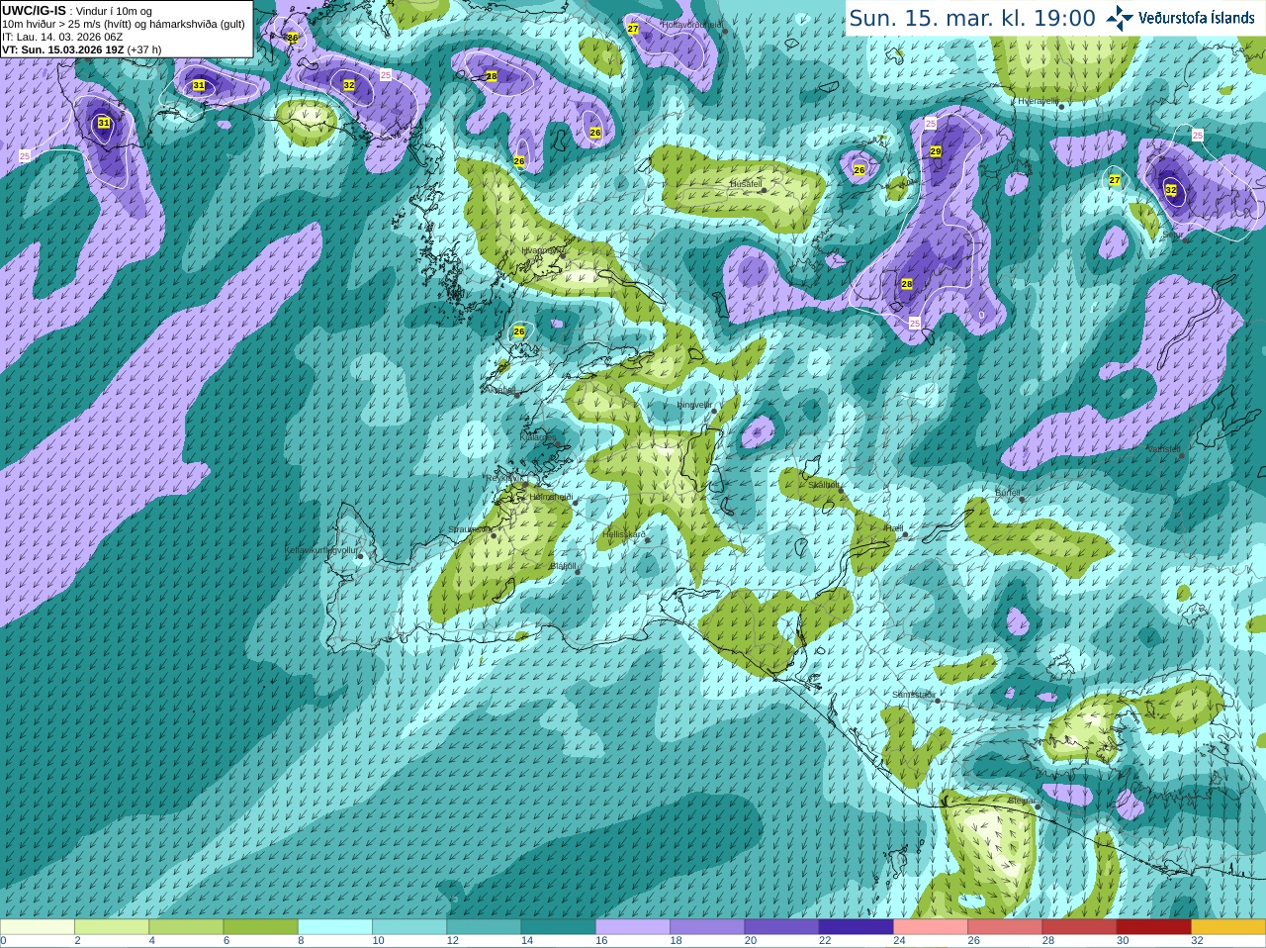1266x948 pixels.
Task: Click the legend scale number 24
Action: pos(899,941)
